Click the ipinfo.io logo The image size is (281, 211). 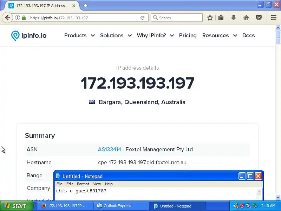coord(29,36)
